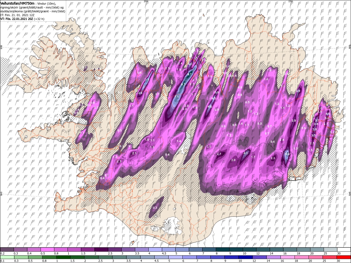
Task: Pick upper-row light gray swatch between 25 and 30
Action: (x=330, y=250)
